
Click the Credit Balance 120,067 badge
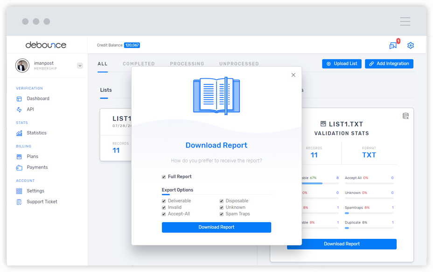(x=132, y=45)
